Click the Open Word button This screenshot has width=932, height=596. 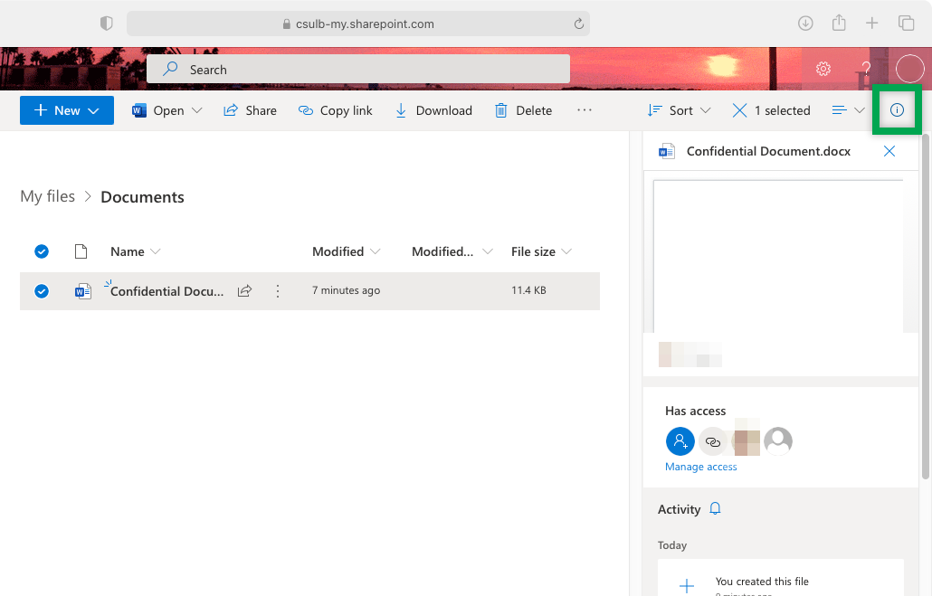tap(157, 110)
